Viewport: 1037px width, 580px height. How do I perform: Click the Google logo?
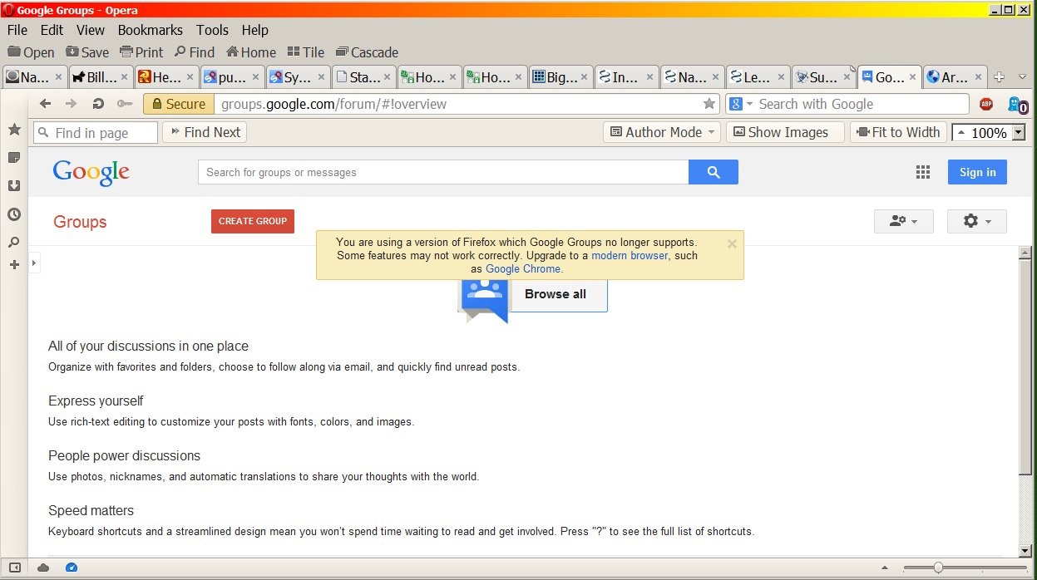[x=91, y=172]
